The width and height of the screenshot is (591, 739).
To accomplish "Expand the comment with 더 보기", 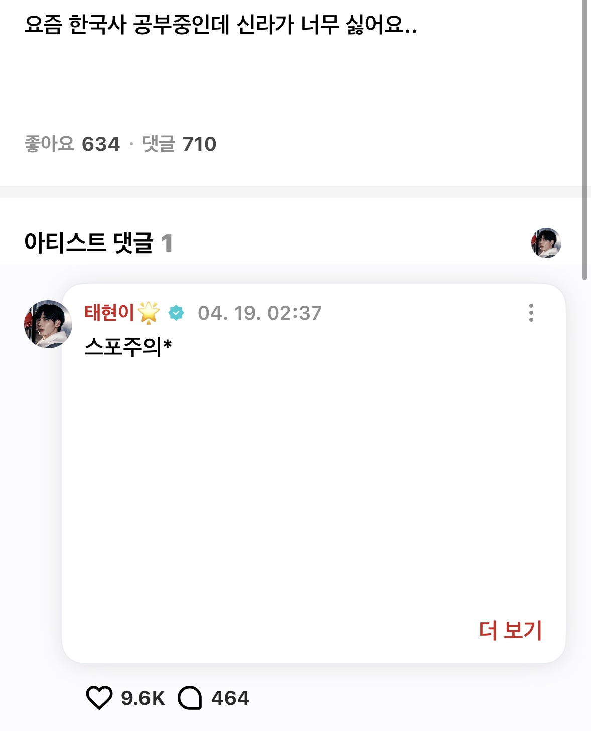I will point(510,630).
